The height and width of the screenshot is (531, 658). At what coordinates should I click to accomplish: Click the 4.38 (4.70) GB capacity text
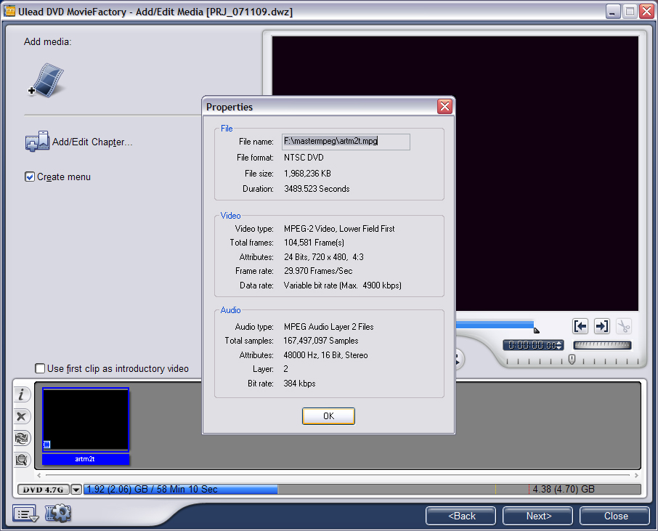(x=564, y=489)
